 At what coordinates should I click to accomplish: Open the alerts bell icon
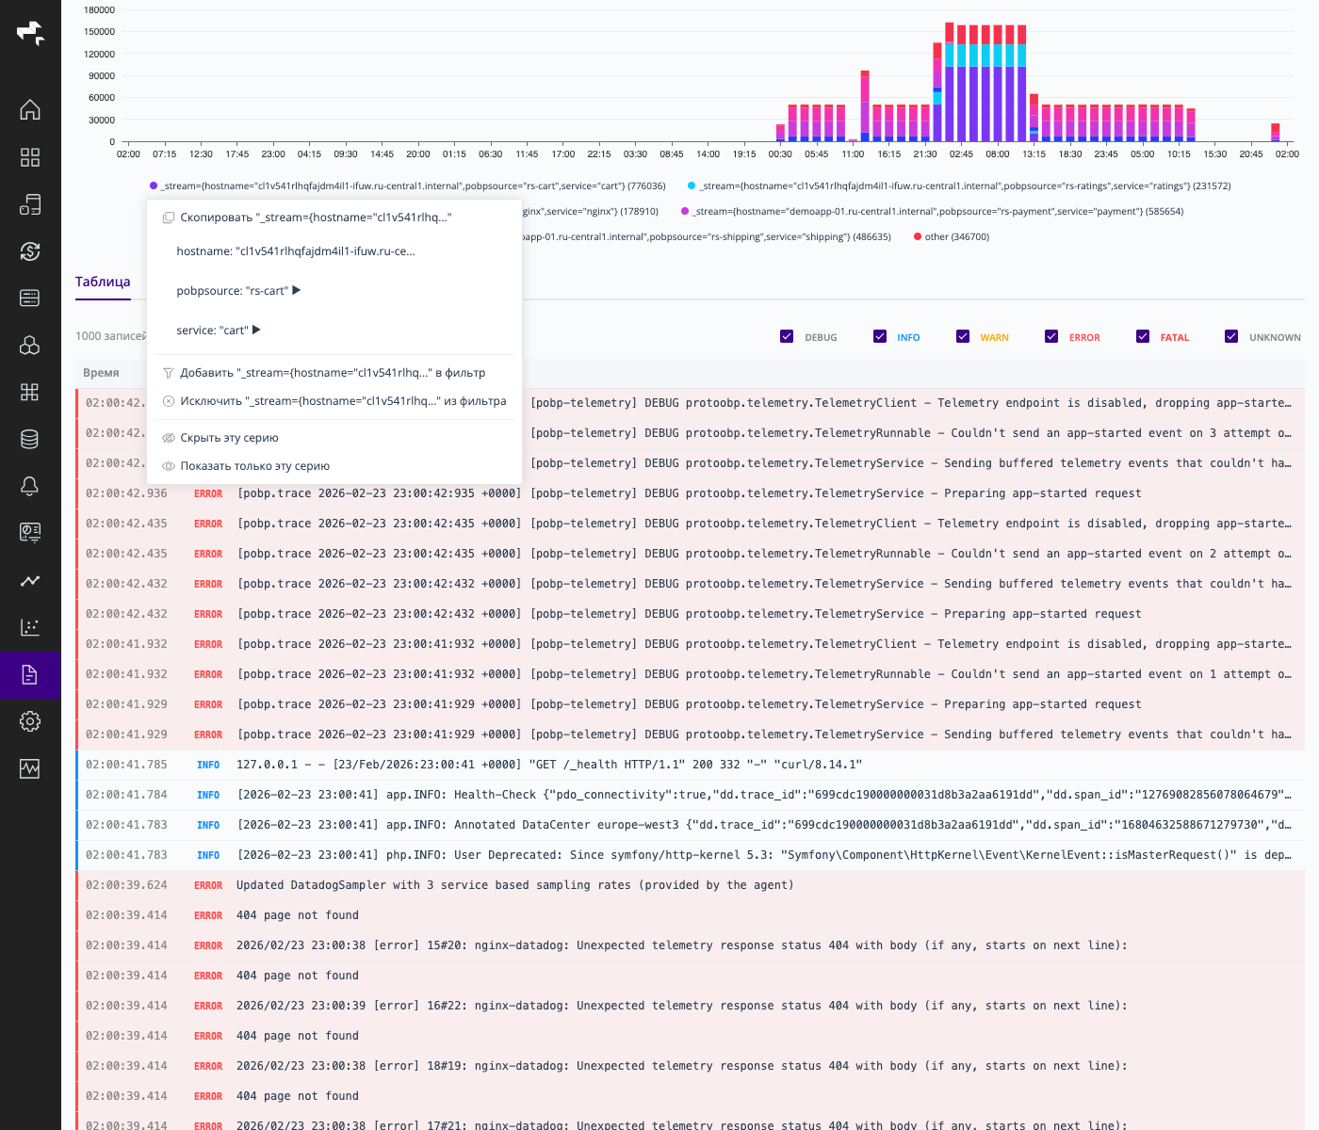pyautogui.click(x=30, y=486)
